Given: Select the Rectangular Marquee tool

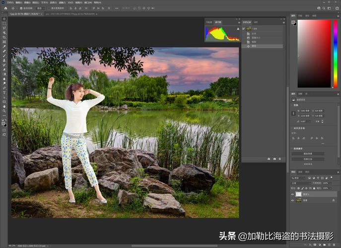Looking at the screenshot, I should pos(4,23).
